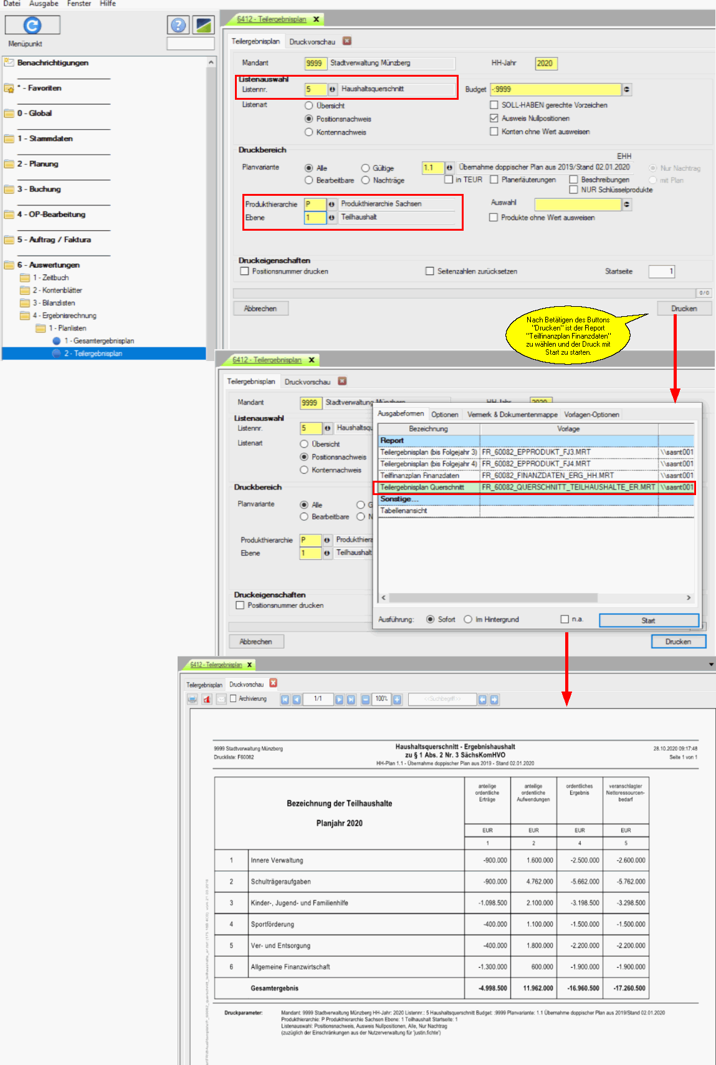Select Im Hintergrund execution option
Viewport: 716px width, 1065px height.
(468, 619)
